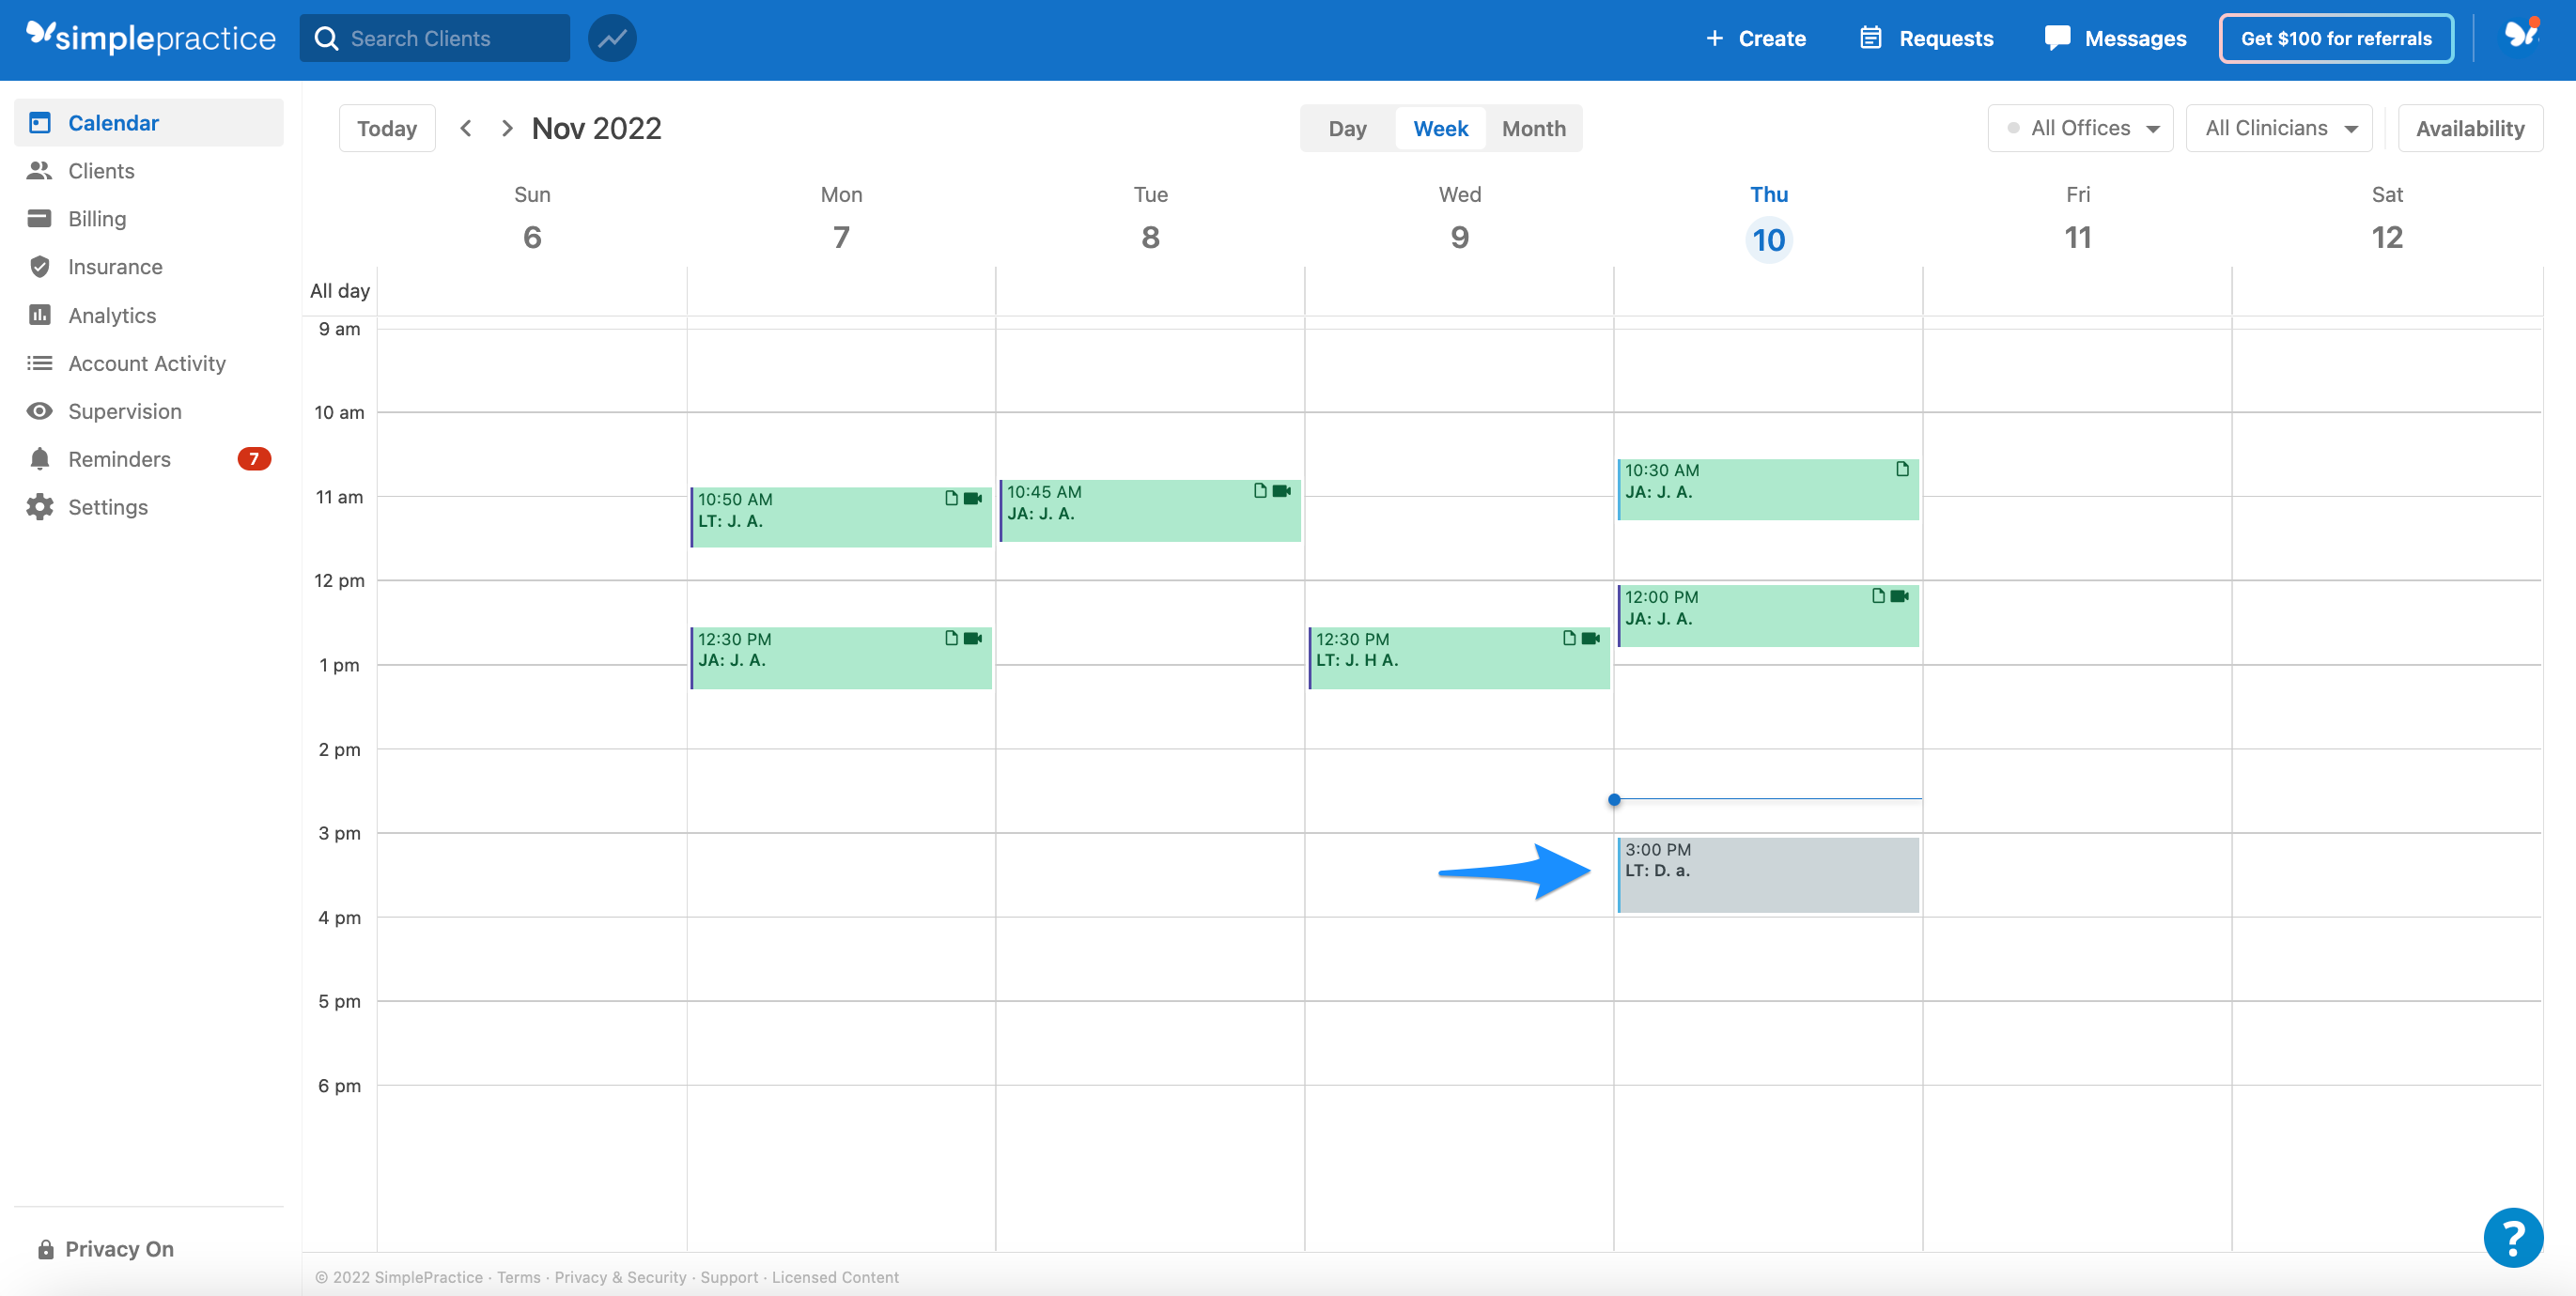
Task: Open the Analytics section
Action: [x=112, y=315]
